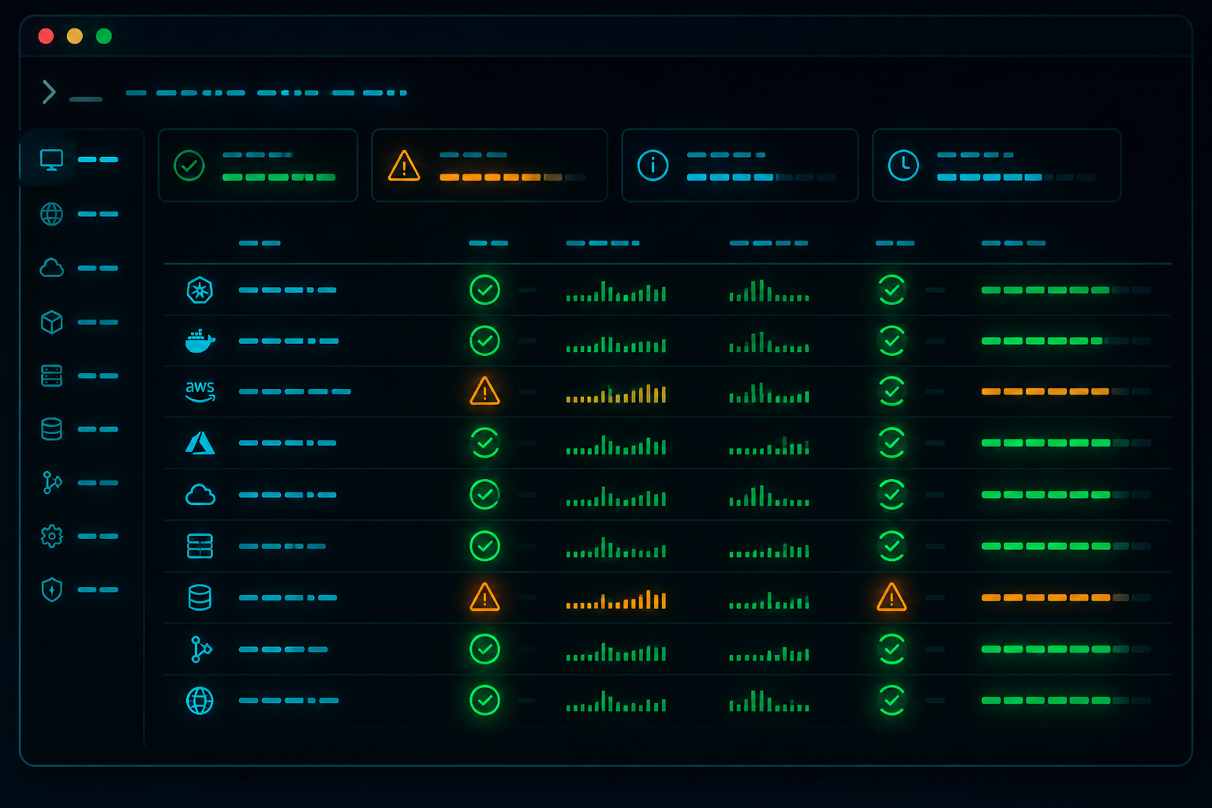Click the first green check in git branch row
The height and width of the screenshot is (808, 1212).
(x=484, y=649)
